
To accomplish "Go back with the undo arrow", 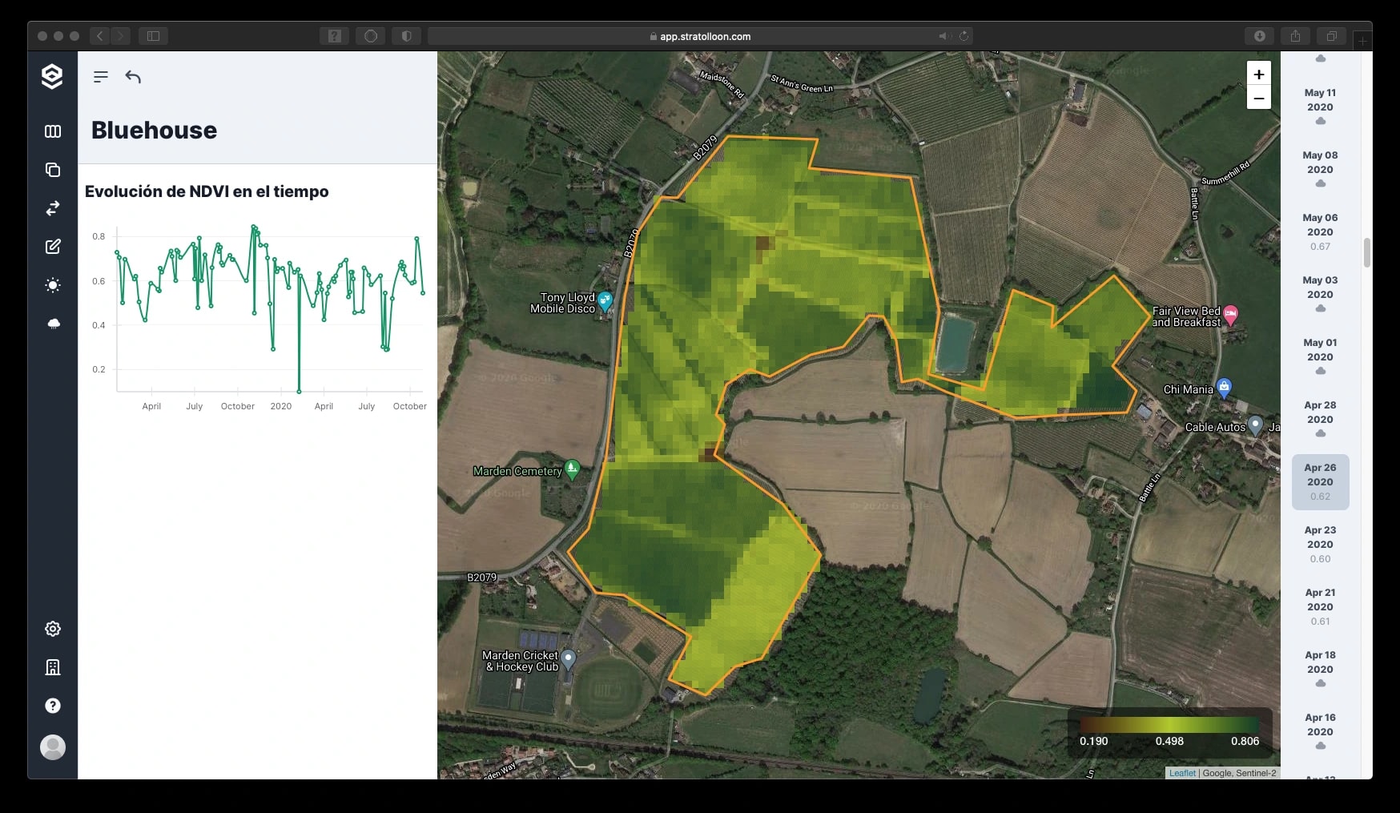I will pyautogui.click(x=133, y=77).
